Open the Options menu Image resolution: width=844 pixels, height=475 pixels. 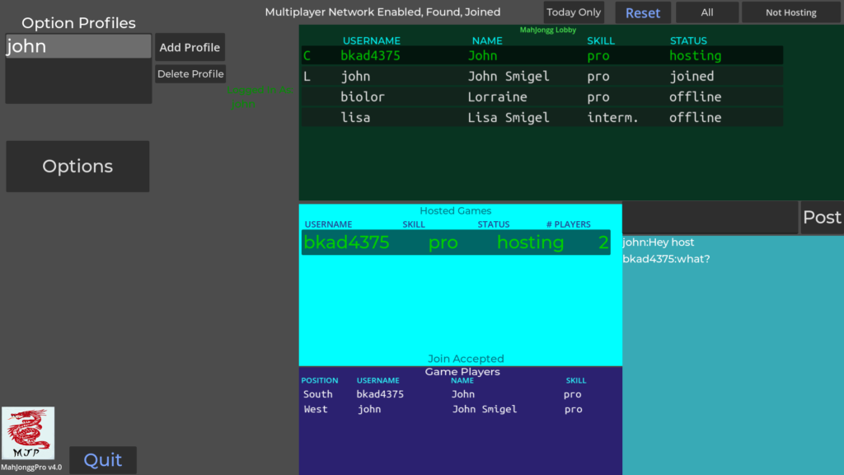tap(77, 167)
